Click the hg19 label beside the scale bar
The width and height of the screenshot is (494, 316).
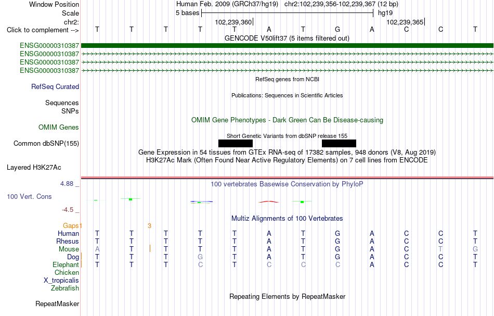(385, 13)
